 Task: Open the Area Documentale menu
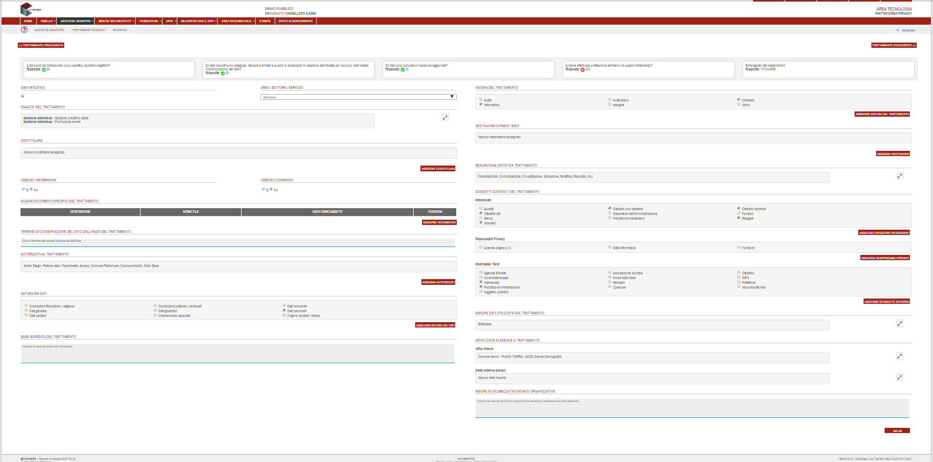point(237,21)
